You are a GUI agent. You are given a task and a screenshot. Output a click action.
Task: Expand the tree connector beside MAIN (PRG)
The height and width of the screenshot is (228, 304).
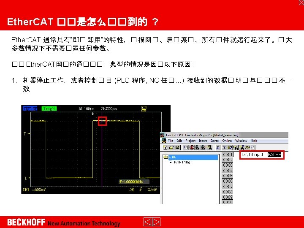point(168,162)
